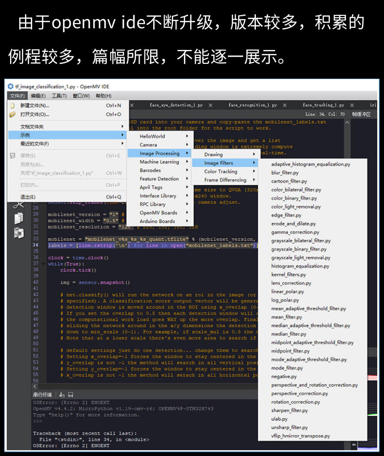Expand the 最近的文件(F) submenu
The width and height of the screenshot is (384, 456).
pos(67,144)
